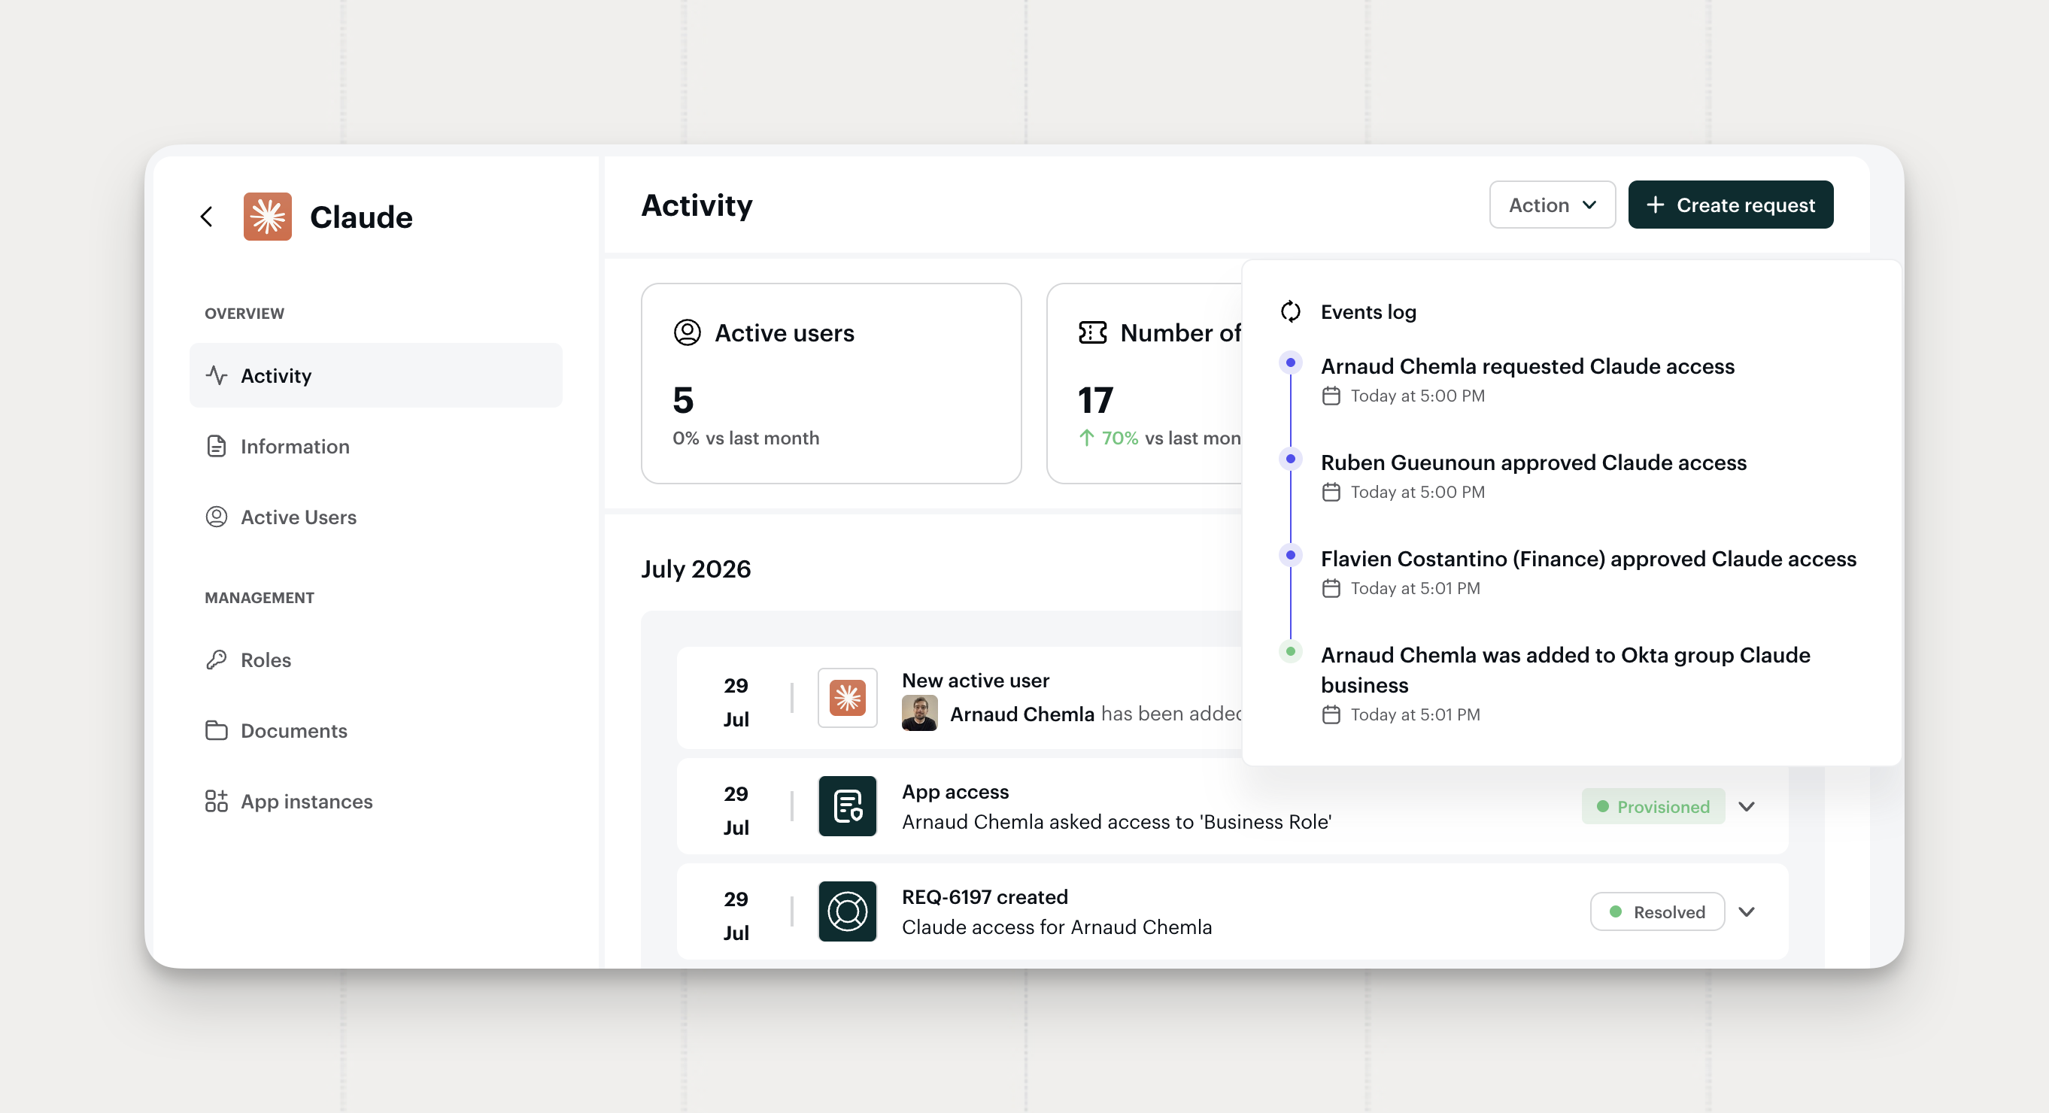Click the value 17 on the Number card
The height and width of the screenshot is (1113, 2049).
[x=1095, y=400]
